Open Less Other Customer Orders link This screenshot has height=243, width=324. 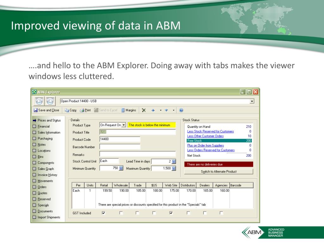pyautogui.click(x=205, y=136)
